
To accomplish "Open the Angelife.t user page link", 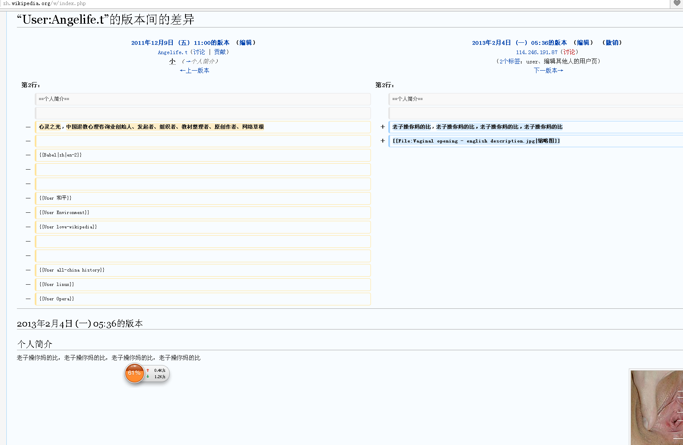I will click(x=172, y=52).
